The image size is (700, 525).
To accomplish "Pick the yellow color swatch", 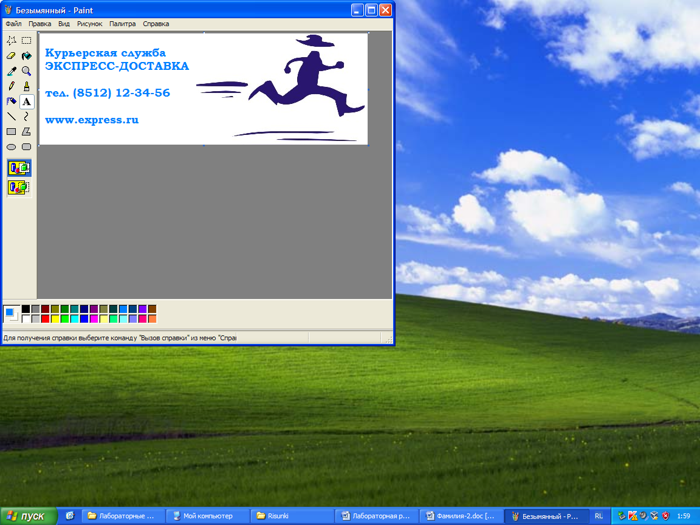I will (x=55, y=319).
